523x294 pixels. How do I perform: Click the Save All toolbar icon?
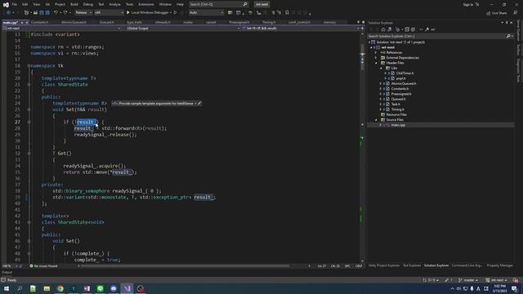[47, 13]
